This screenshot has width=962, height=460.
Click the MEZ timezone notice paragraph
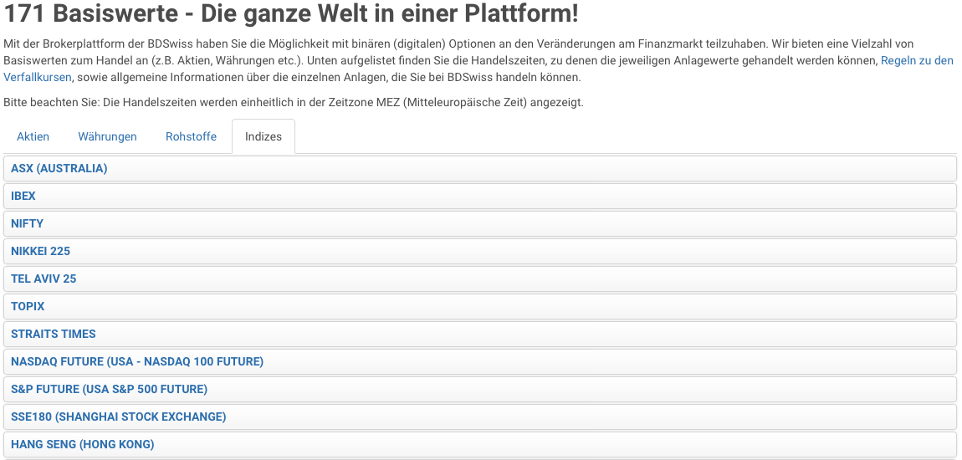click(x=294, y=102)
